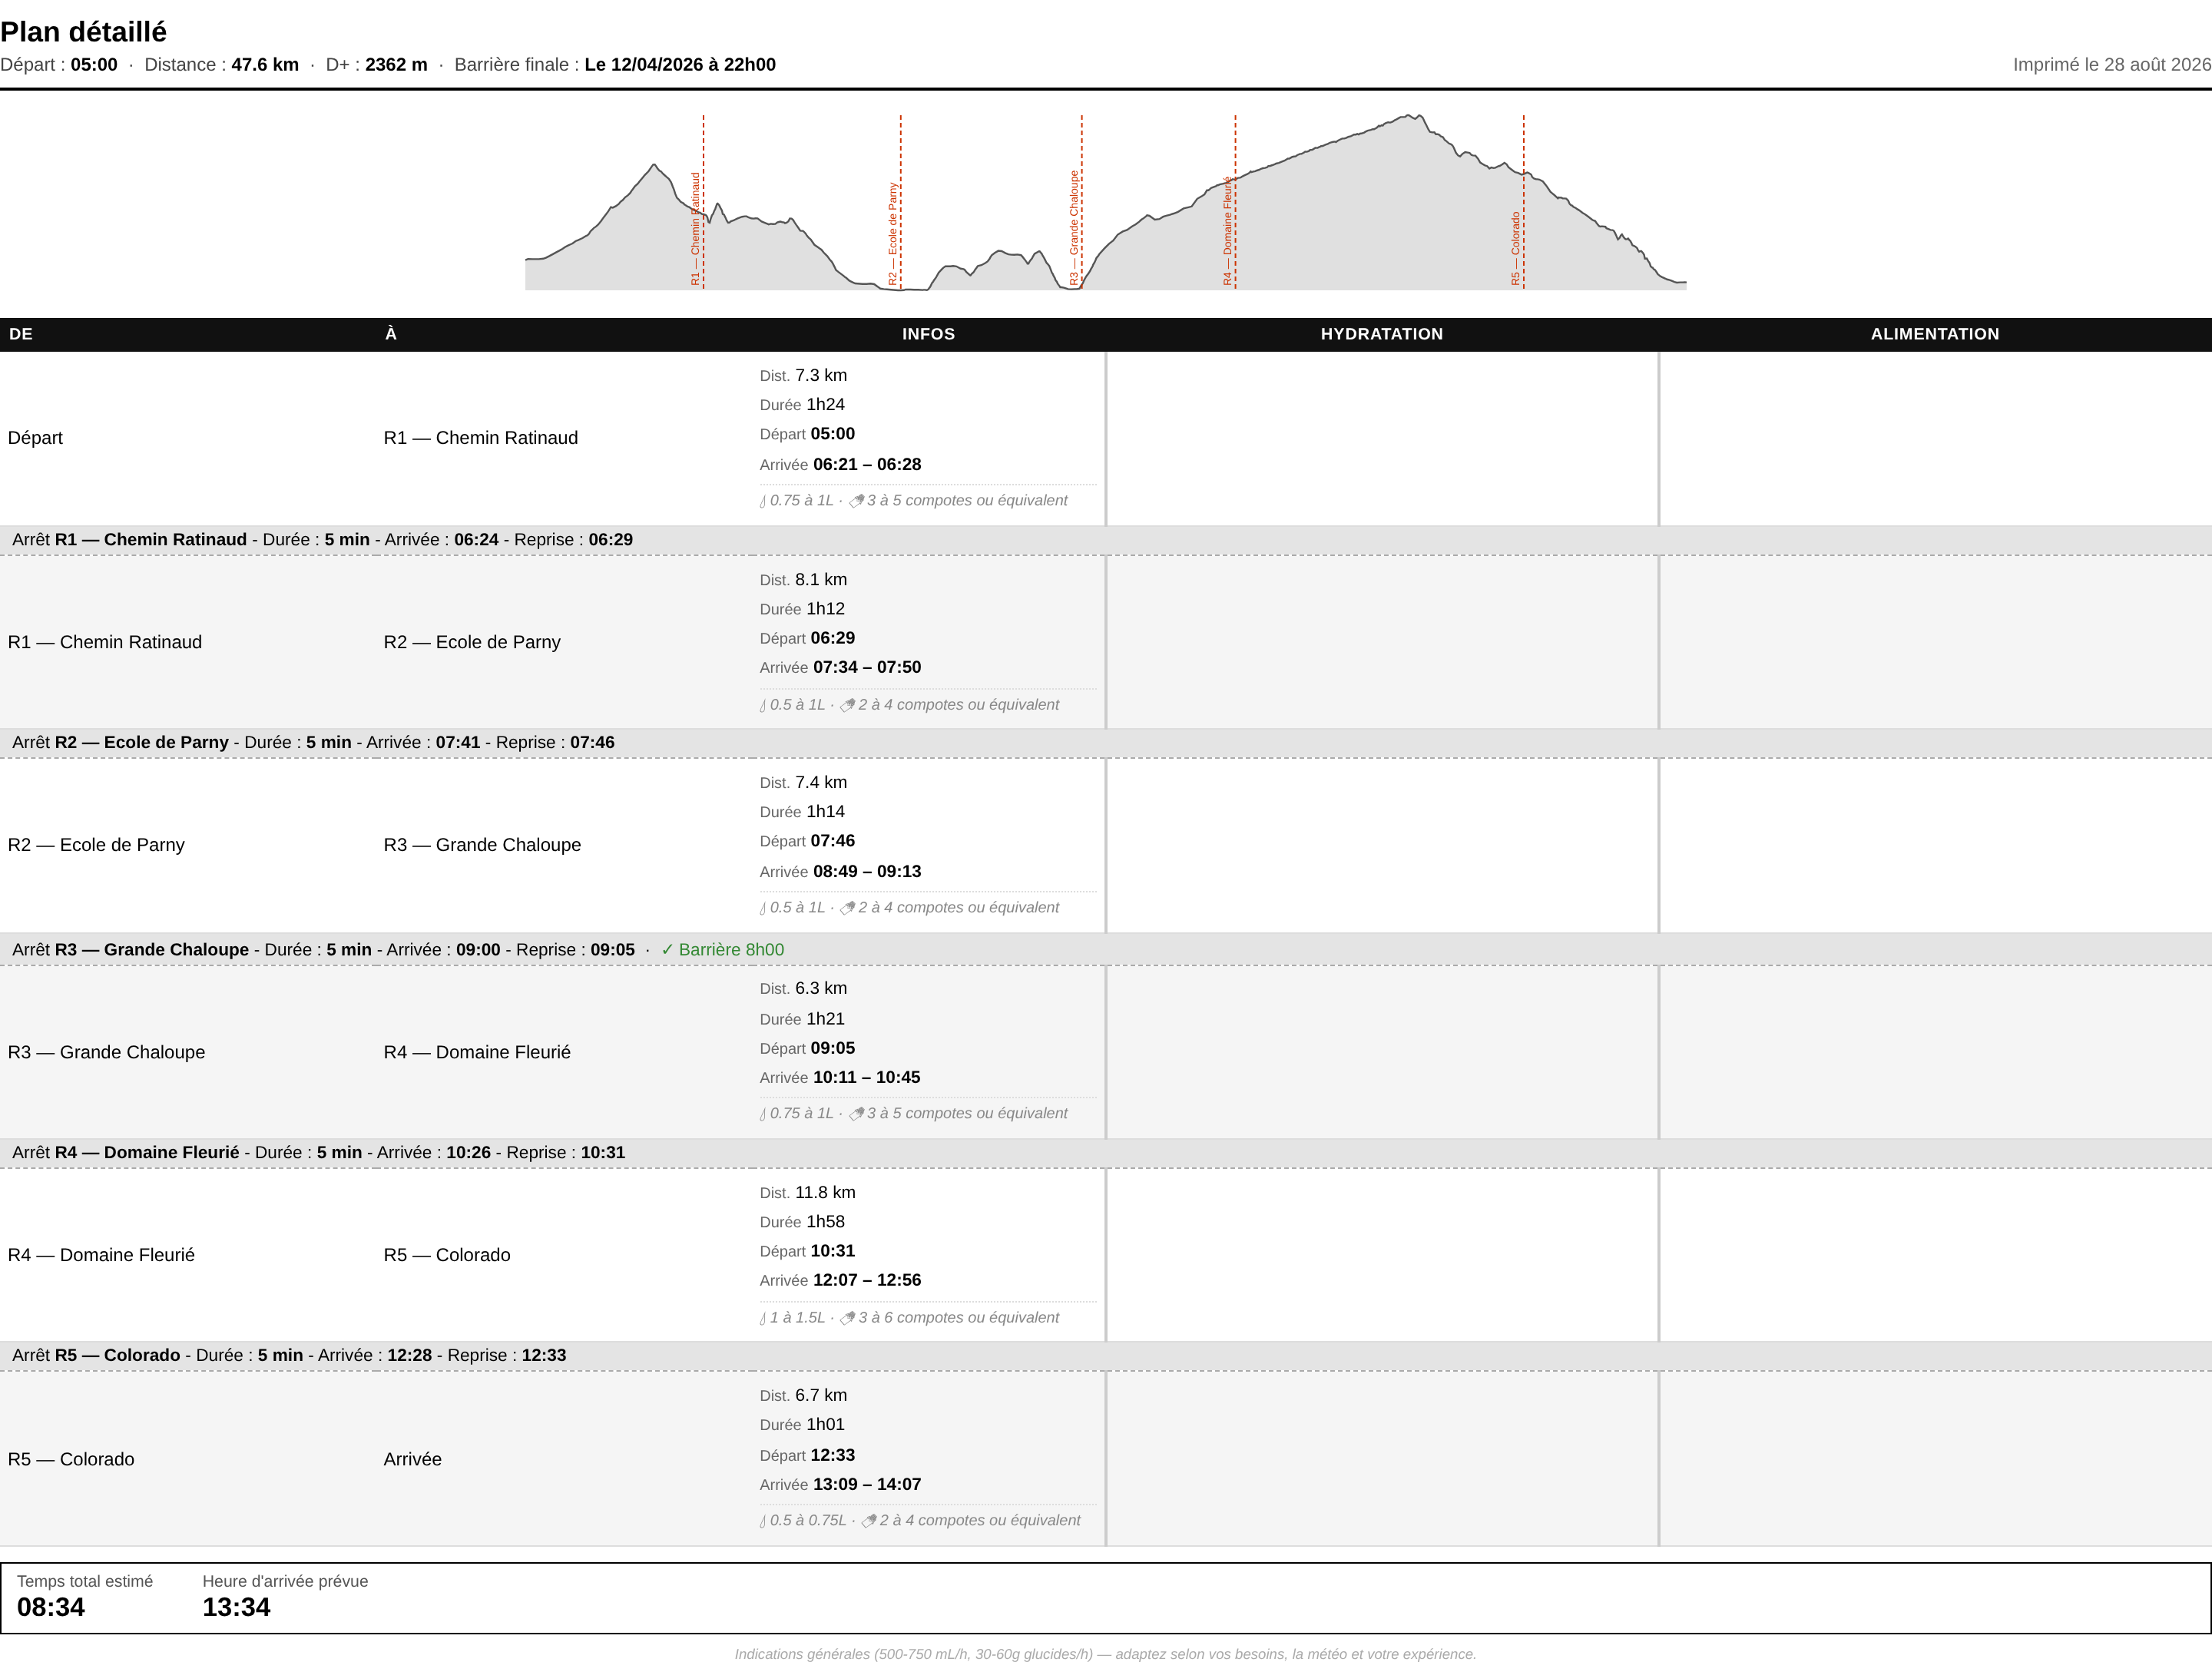Image resolution: width=2212 pixels, height=1662 pixels.
Task: Click the 'Indications générales' footer note
Action: click(x=1105, y=1654)
